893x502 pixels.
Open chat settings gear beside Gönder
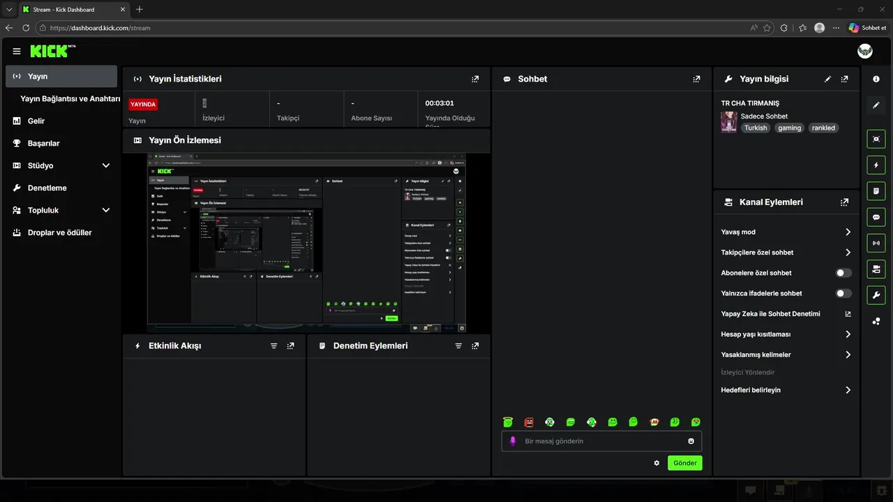pos(656,463)
